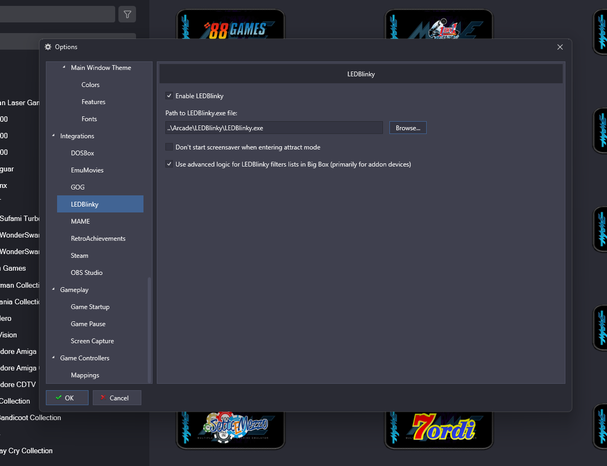Collapse the Main Window Theme tree node
607x466 pixels.
(x=64, y=67)
